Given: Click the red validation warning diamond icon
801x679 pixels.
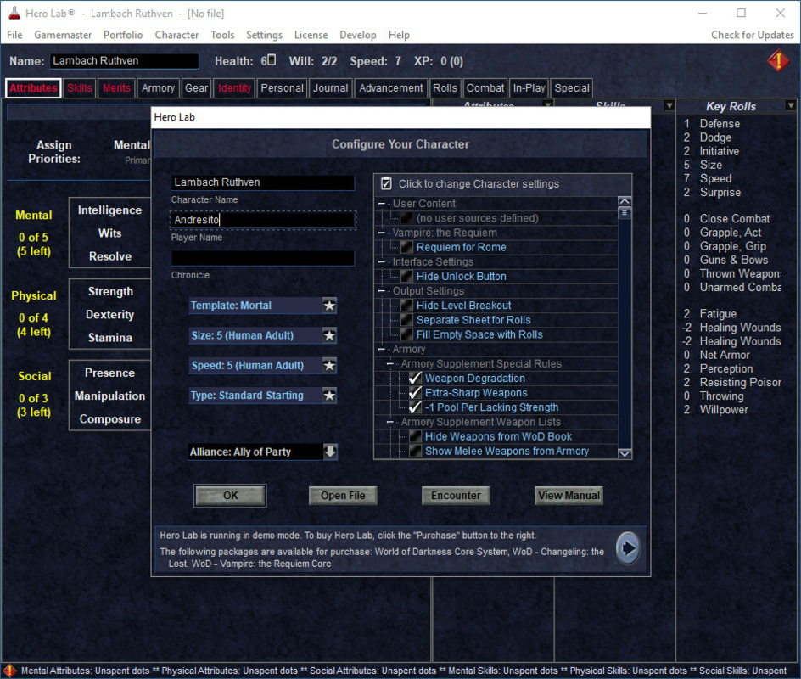Looking at the screenshot, I should coord(777,61).
